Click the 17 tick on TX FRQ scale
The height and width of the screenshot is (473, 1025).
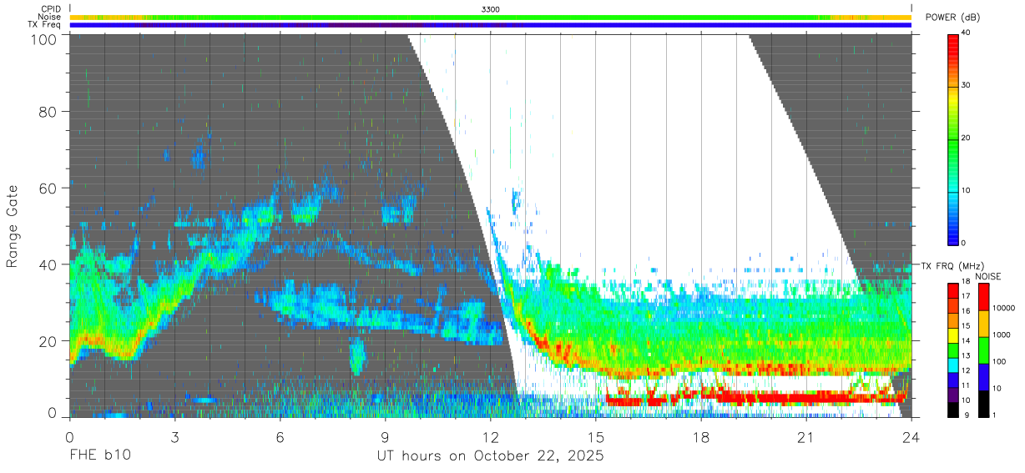point(967,296)
